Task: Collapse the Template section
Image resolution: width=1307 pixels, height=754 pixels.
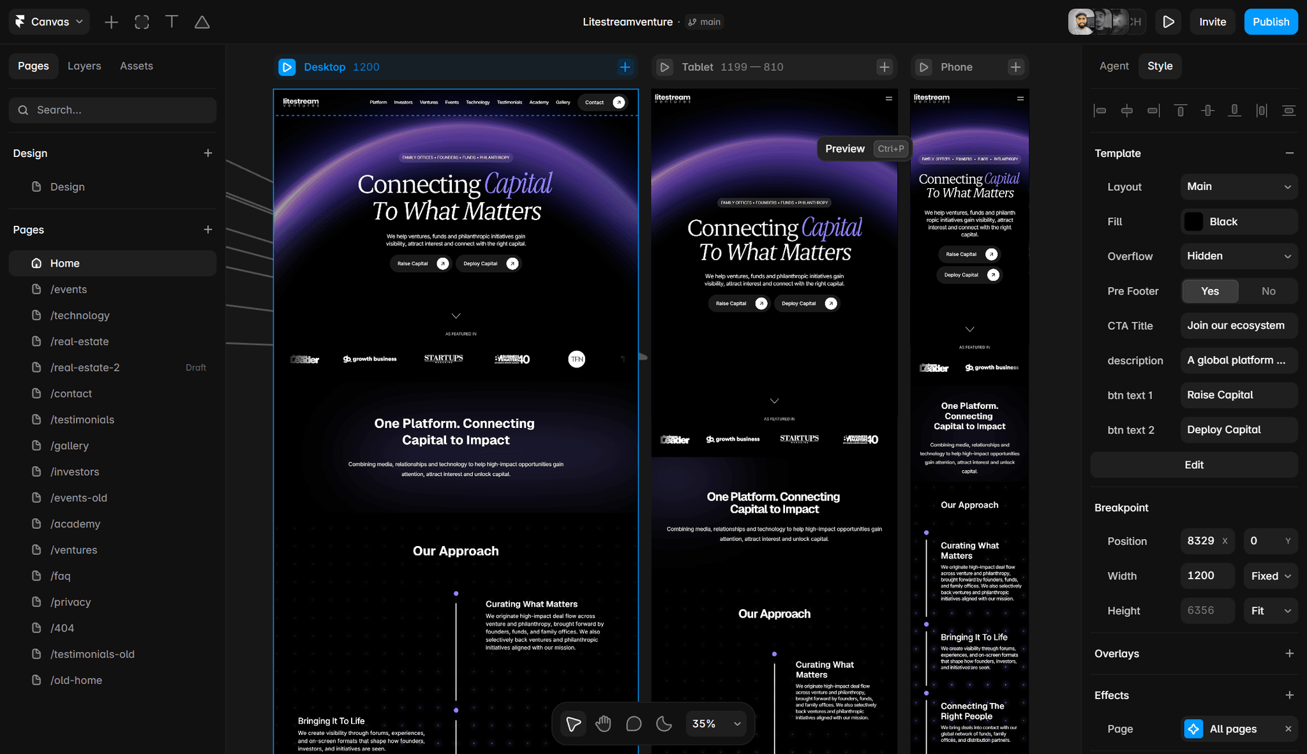Action: click(1289, 153)
